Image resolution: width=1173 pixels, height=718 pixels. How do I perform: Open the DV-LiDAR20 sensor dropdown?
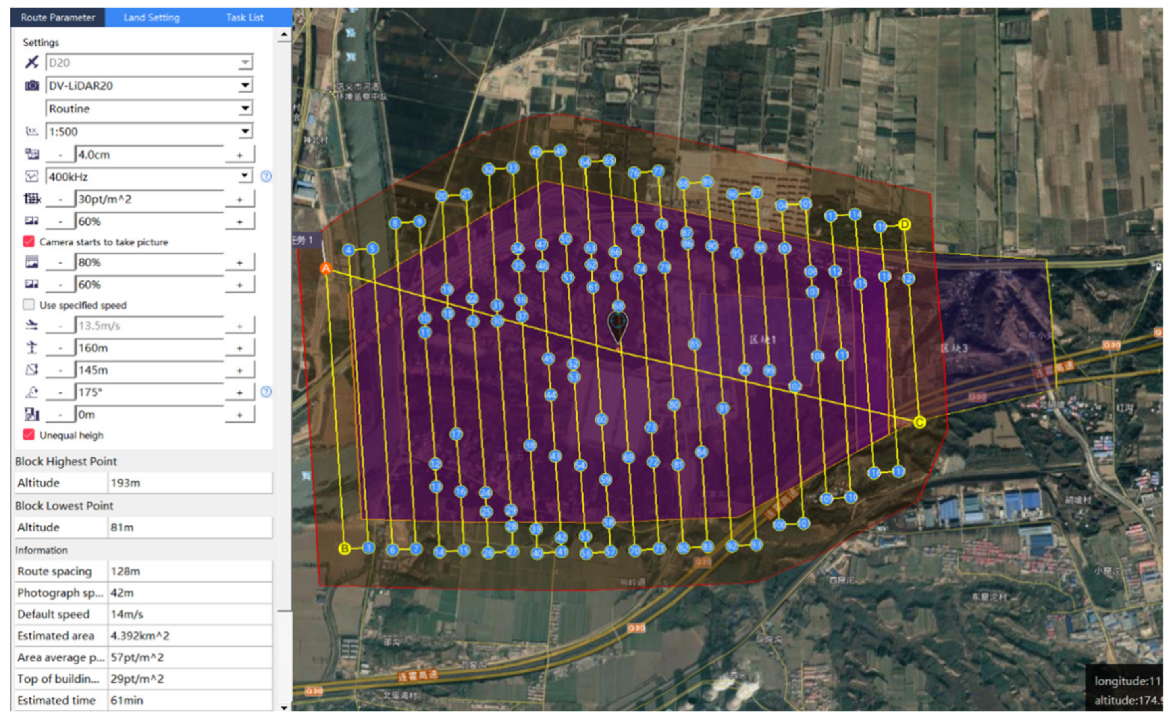244,86
